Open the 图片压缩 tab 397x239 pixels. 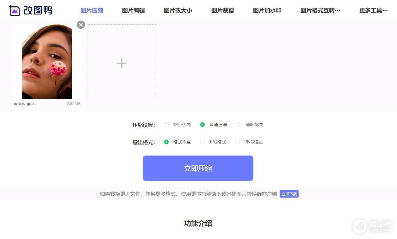coord(92,10)
